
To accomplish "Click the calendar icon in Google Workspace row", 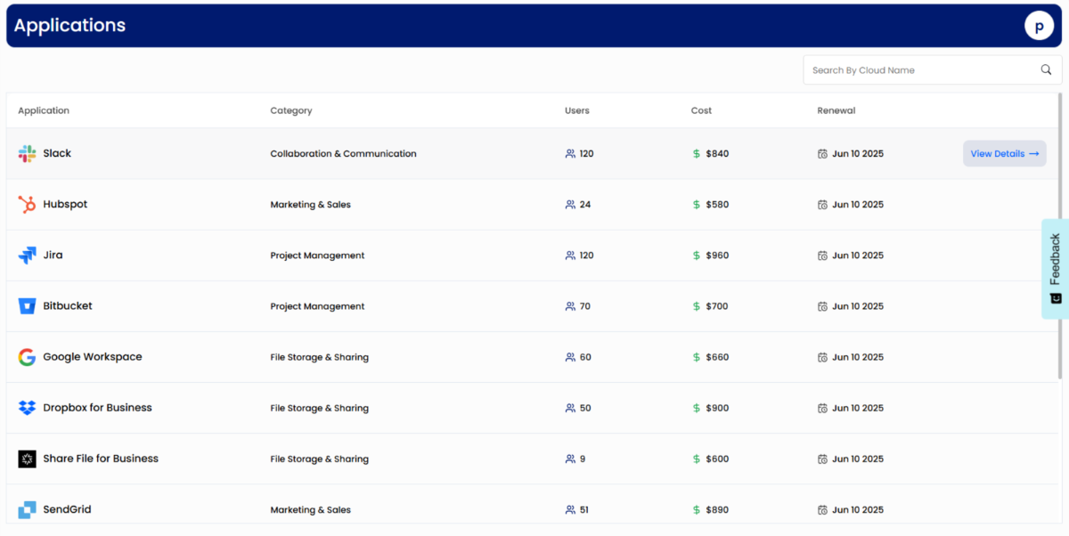I will coord(822,357).
